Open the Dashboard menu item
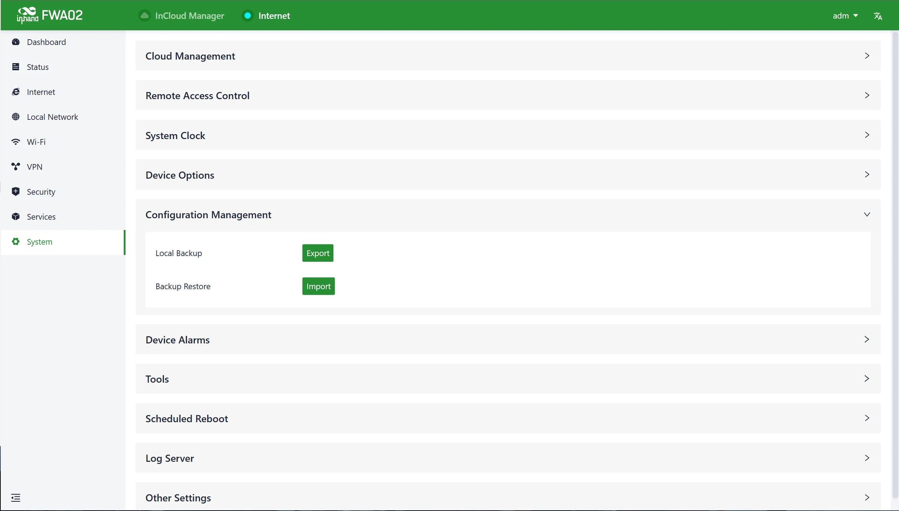The image size is (899, 511). click(x=63, y=42)
